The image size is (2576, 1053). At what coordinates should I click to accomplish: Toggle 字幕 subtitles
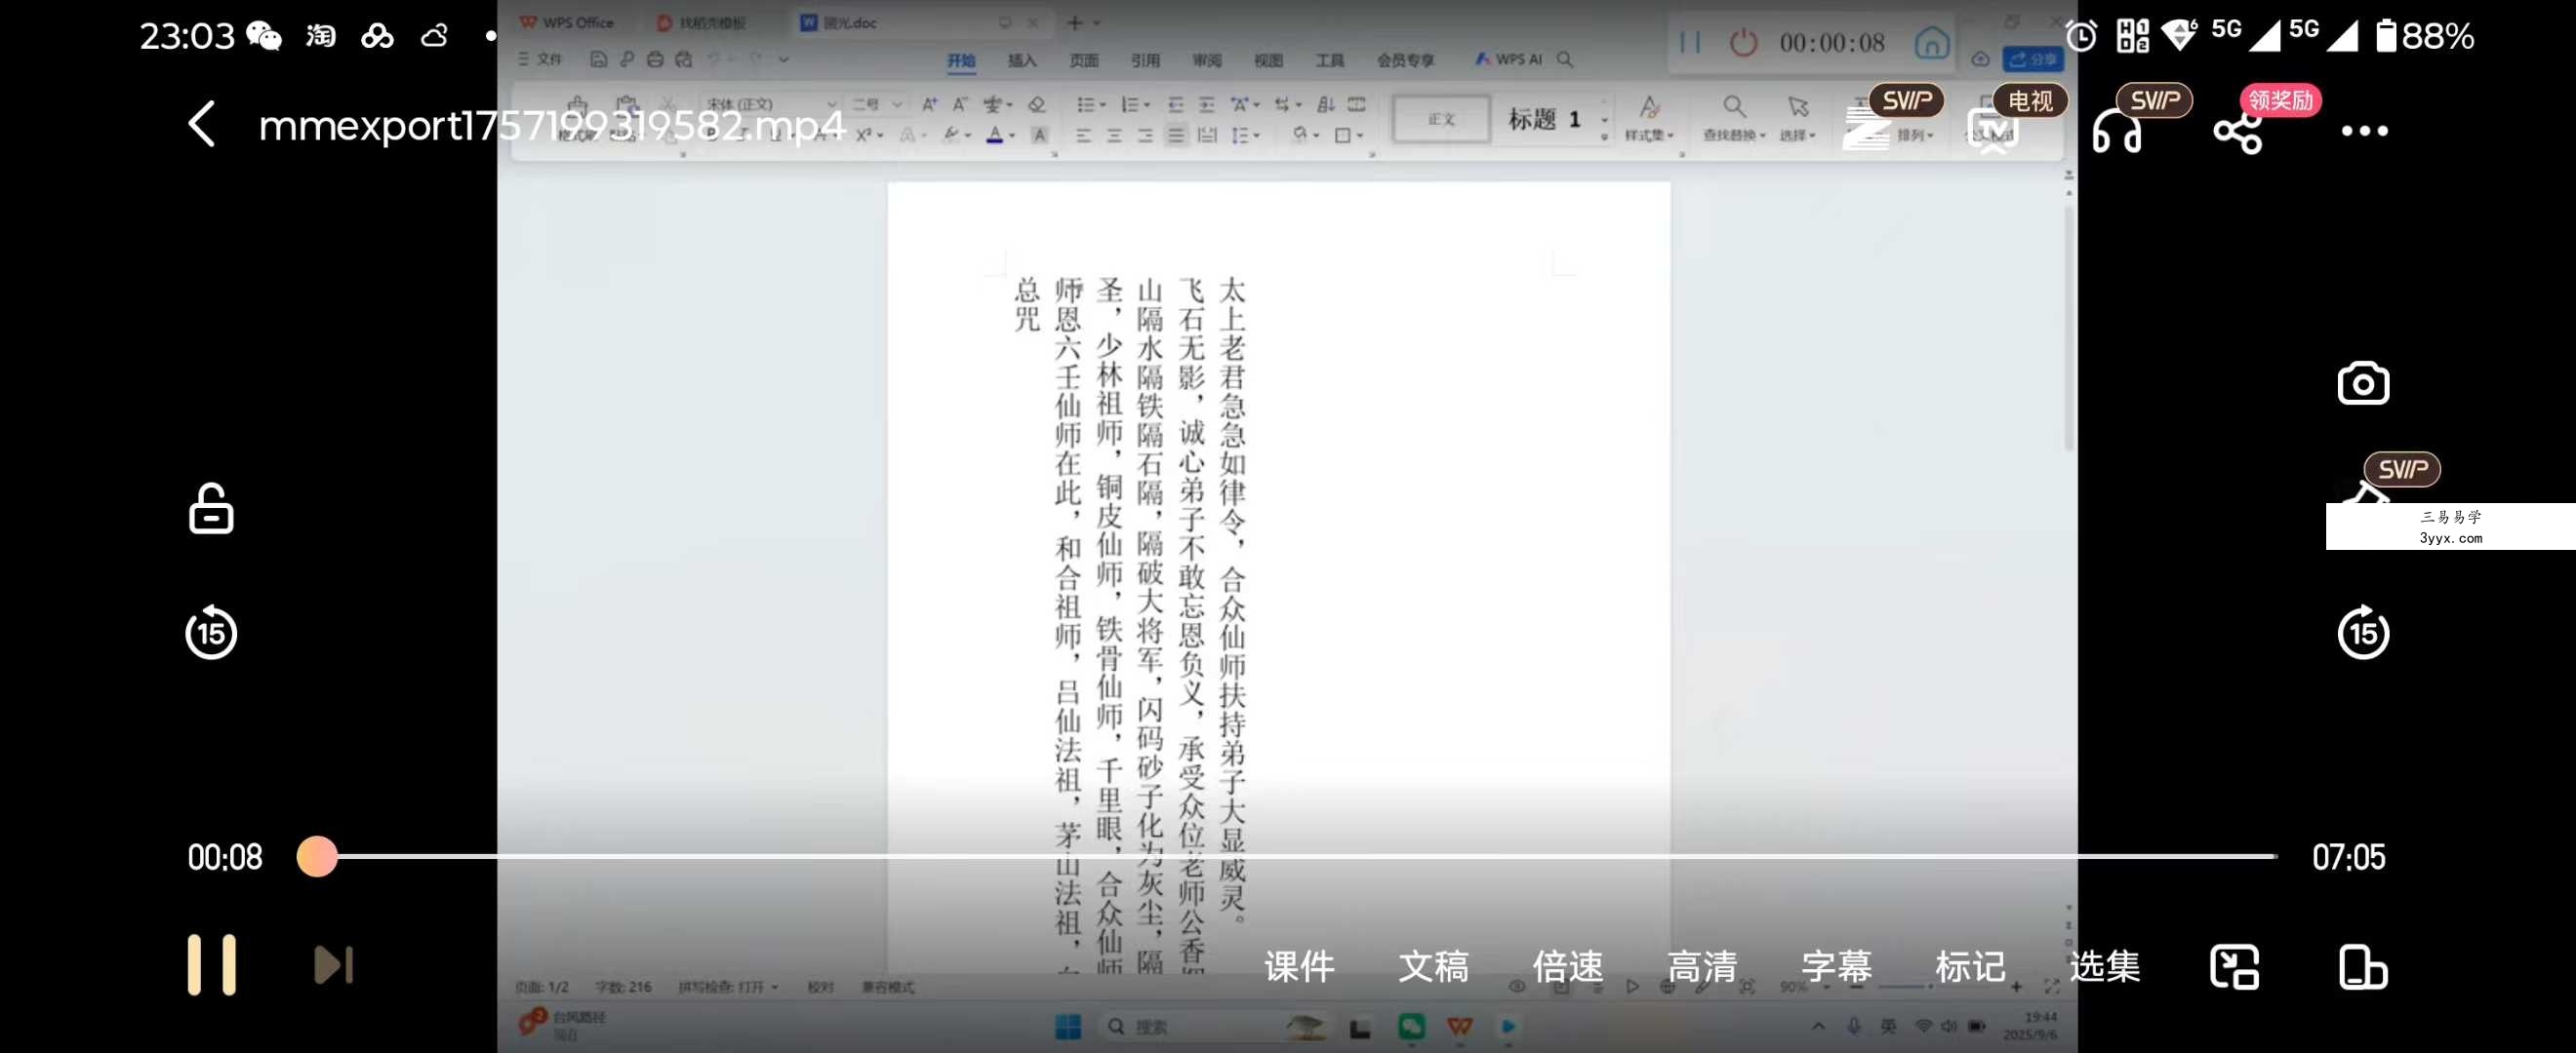pyautogui.click(x=1836, y=967)
